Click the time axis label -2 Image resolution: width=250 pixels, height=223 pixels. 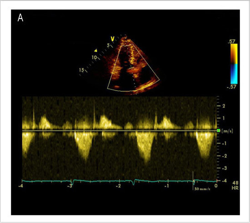coord(118,186)
